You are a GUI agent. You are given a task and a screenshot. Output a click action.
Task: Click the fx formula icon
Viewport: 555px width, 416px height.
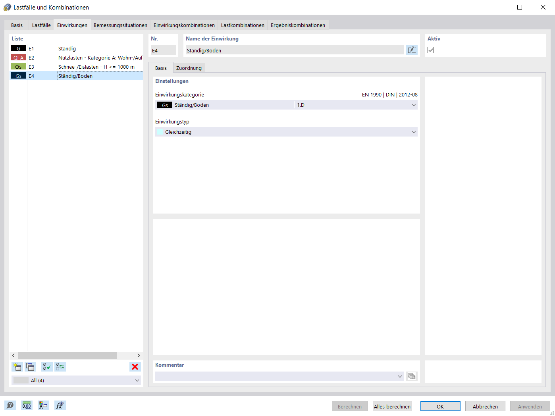60,405
